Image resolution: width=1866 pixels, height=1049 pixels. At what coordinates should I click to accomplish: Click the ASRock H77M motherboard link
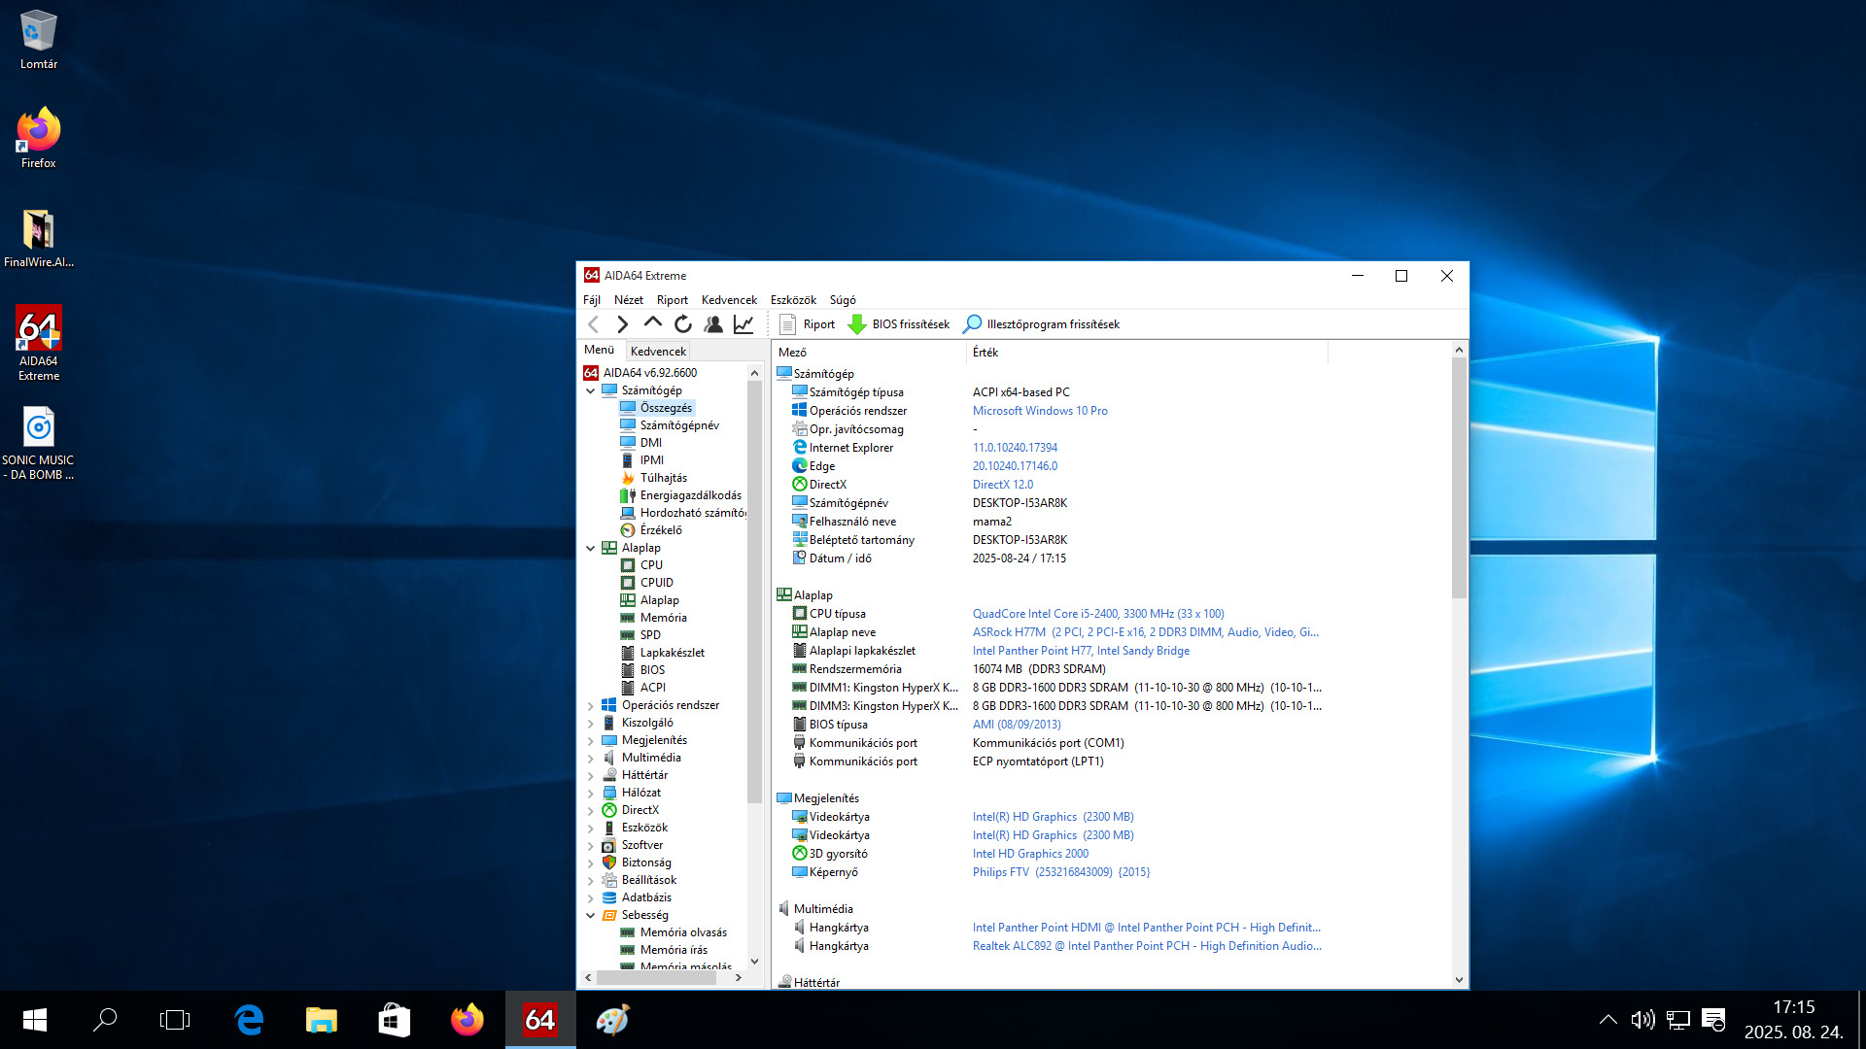click(x=1009, y=632)
